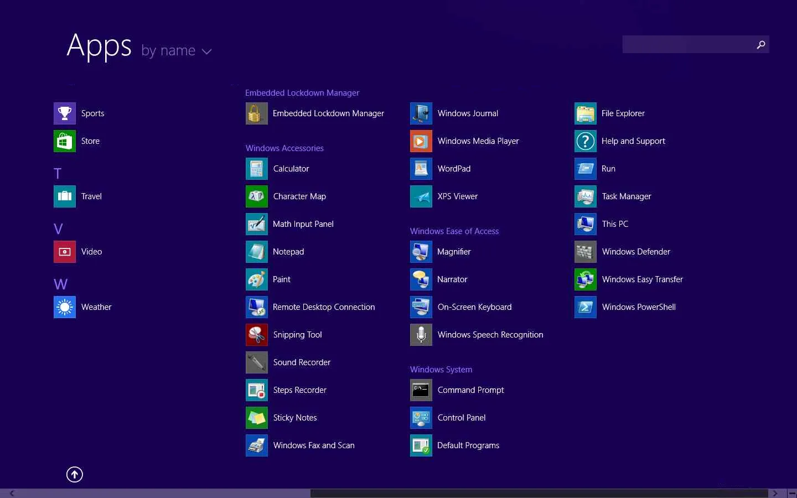
Task: Click the Embedded Lockdown Manager padlock icon
Action: point(257,113)
